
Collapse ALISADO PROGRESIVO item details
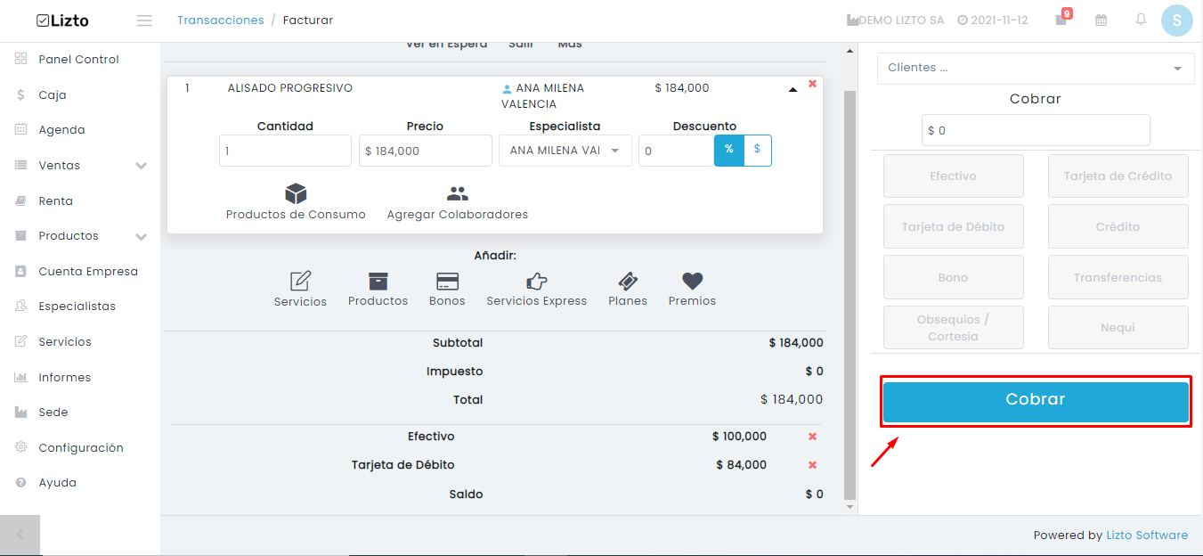[793, 89]
